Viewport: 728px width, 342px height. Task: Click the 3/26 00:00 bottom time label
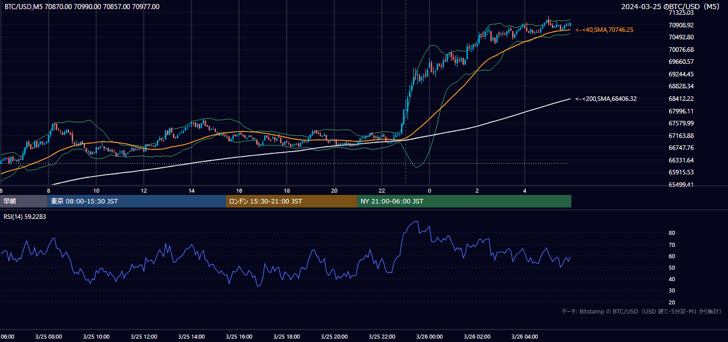[x=430, y=337]
